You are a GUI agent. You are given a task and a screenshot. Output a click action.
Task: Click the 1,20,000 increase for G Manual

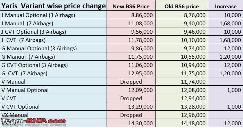230,57
